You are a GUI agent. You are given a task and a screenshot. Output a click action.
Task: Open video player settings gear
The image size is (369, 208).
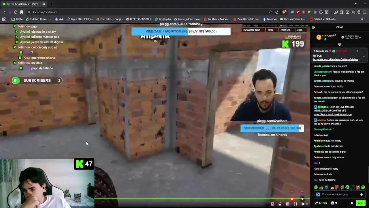coord(303,204)
